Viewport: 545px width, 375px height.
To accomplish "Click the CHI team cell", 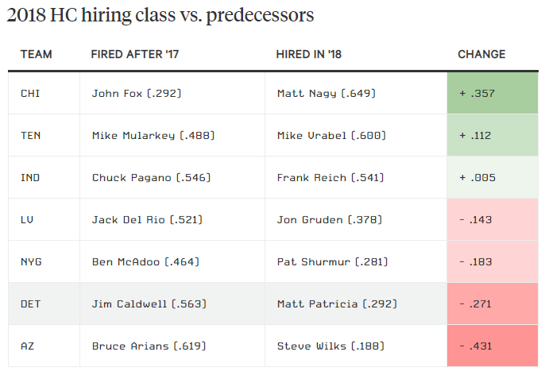I will click(x=31, y=94).
